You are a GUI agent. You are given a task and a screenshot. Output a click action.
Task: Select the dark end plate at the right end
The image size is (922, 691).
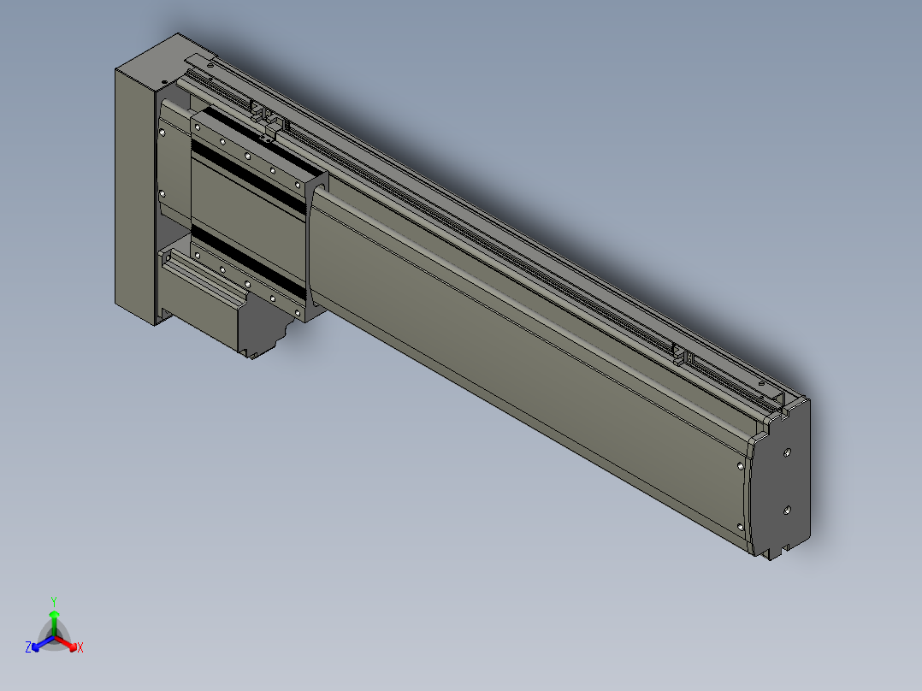(782, 481)
